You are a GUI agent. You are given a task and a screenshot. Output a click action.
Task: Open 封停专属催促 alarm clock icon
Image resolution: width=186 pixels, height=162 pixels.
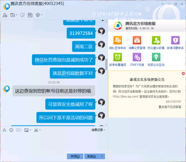coord(117,57)
